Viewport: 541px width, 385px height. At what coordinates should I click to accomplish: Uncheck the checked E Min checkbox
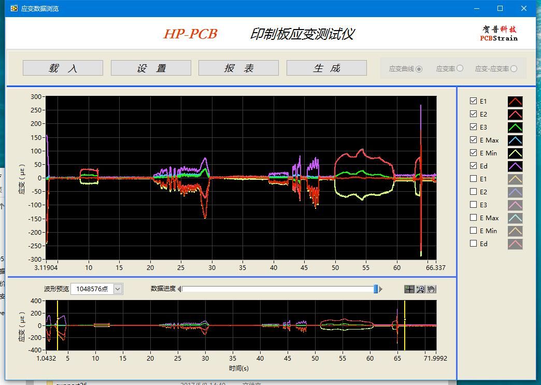pyautogui.click(x=474, y=152)
